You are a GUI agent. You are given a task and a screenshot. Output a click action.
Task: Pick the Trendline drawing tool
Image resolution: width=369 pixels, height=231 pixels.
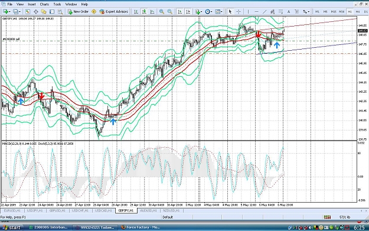click(264, 12)
